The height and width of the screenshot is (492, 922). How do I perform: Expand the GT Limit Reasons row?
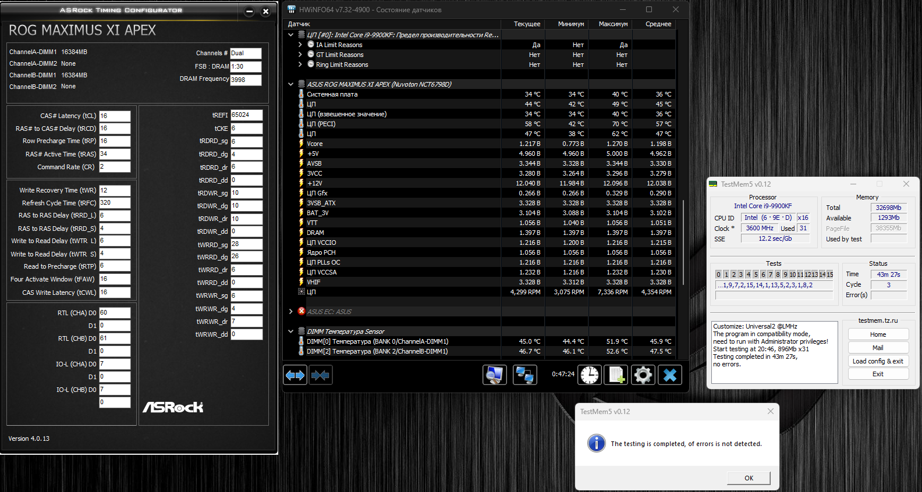tap(300, 55)
